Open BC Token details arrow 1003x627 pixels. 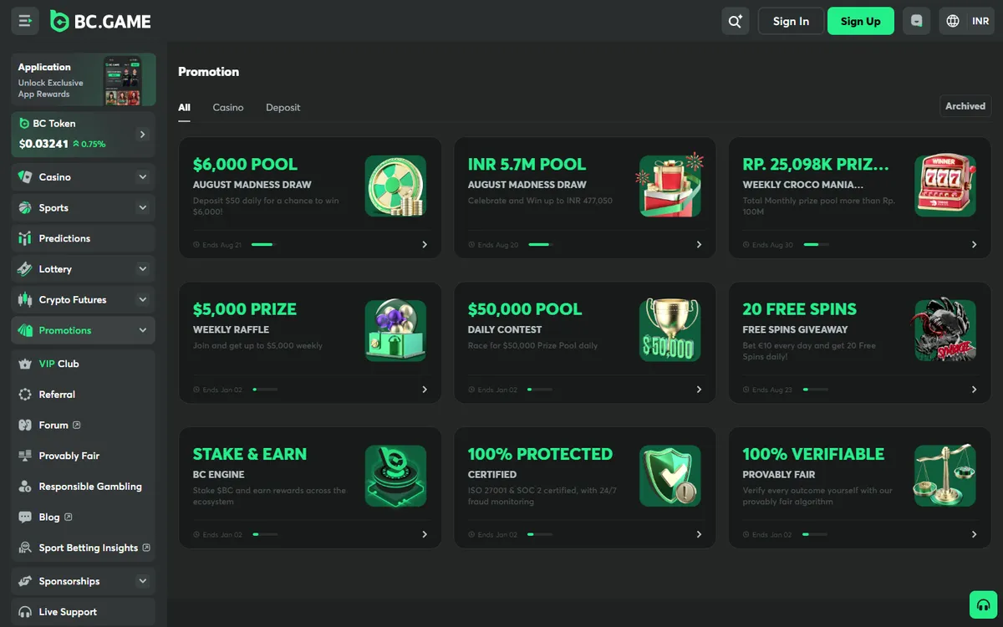(142, 134)
